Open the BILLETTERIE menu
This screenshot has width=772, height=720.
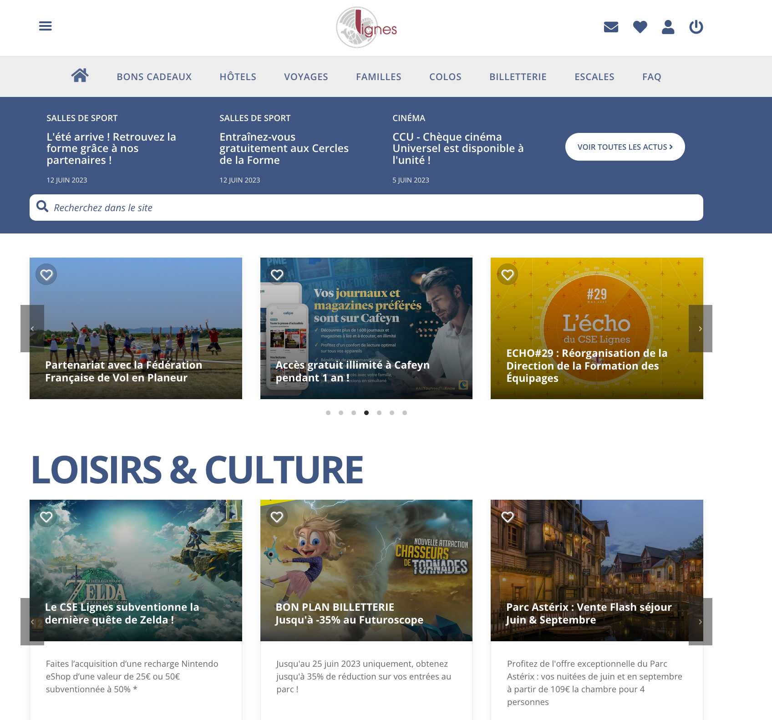518,77
